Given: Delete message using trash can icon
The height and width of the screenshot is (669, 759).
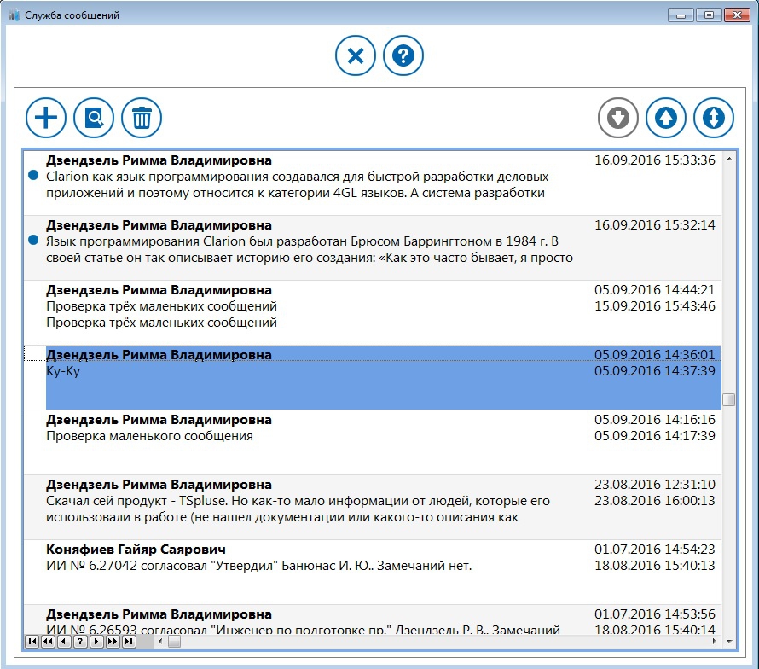Looking at the screenshot, I should (x=142, y=118).
